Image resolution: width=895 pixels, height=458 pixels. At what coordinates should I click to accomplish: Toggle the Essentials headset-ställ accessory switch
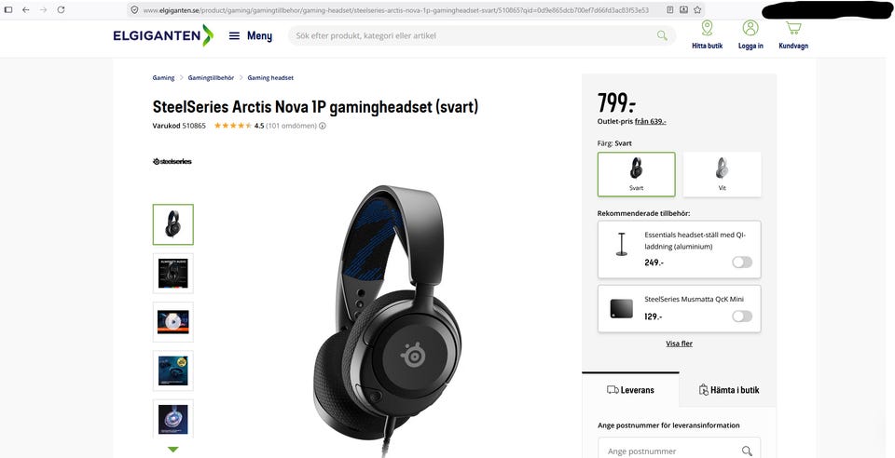[742, 262]
